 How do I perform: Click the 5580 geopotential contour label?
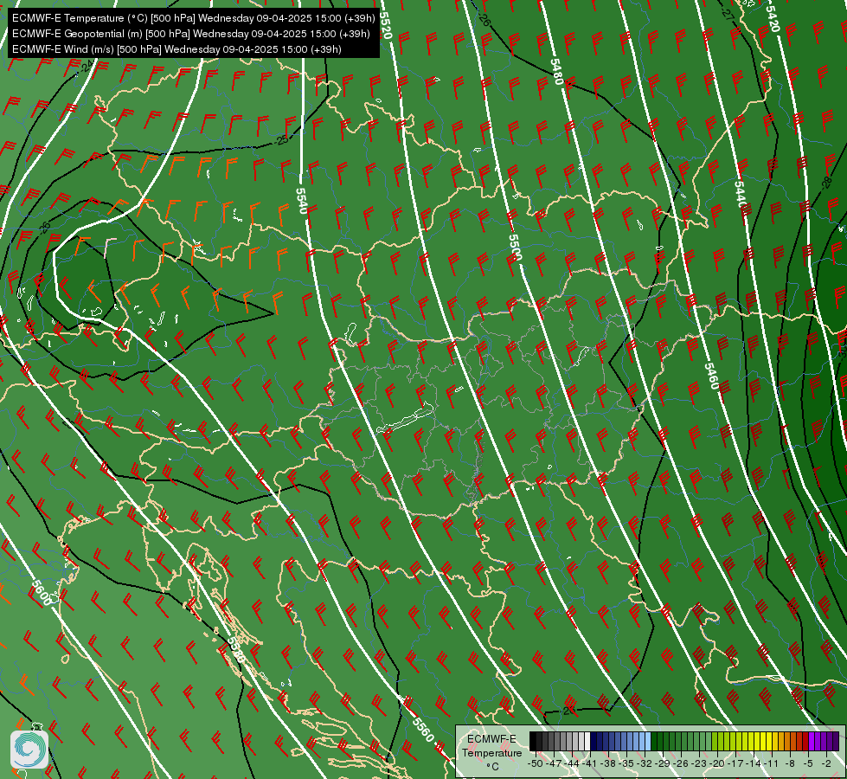(235, 650)
